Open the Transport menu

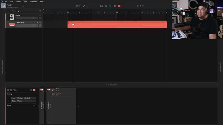[33, 2]
